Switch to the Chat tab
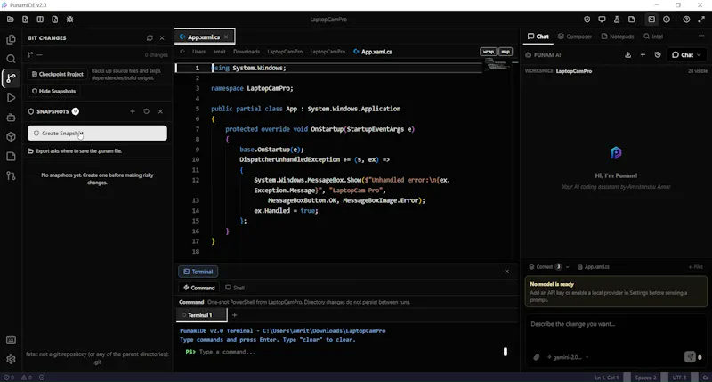The width and height of the screenshot is (712, 382). tap(538, 37)
